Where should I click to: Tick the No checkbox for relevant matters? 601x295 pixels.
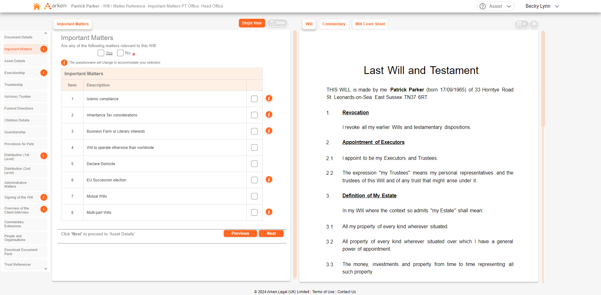point(120,53)
